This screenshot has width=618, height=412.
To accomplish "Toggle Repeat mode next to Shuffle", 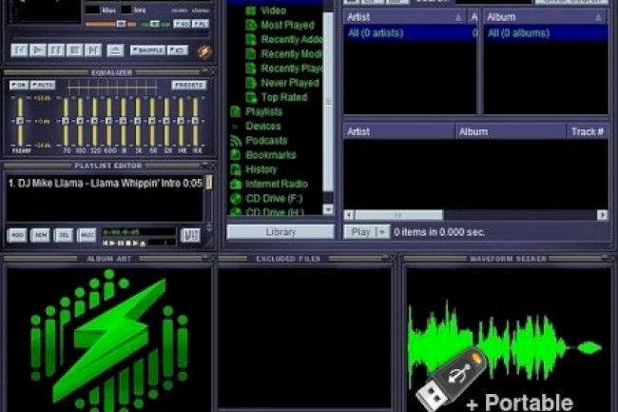I will pyautogui.click(x=178, y=50).
